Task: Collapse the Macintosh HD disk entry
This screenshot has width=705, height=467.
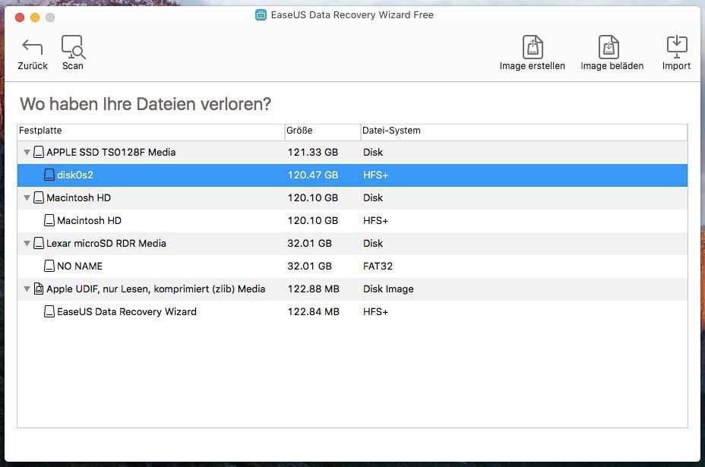Action: tap(27, 197)
